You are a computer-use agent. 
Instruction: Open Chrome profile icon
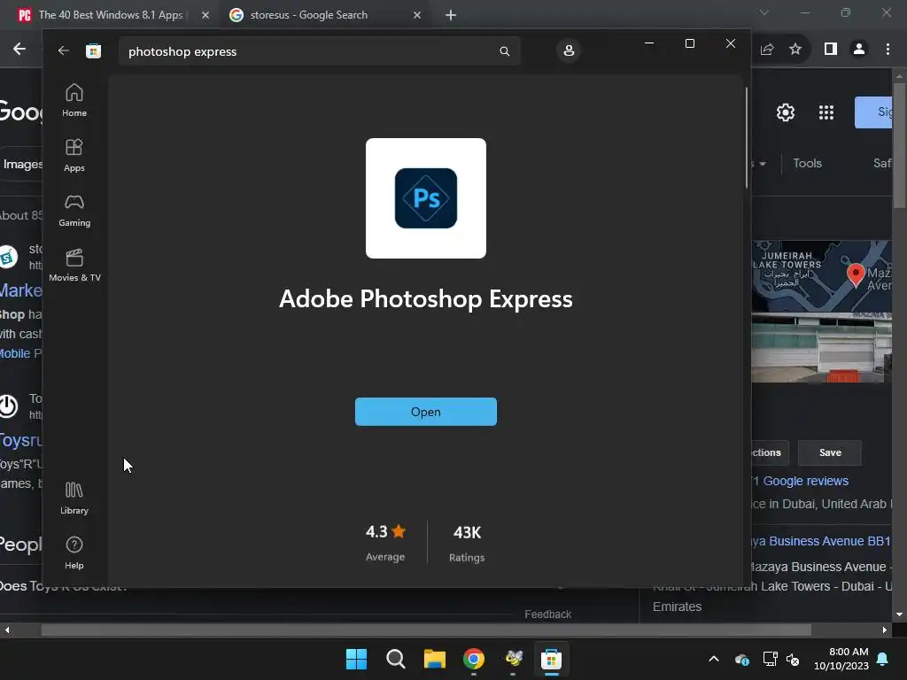(859, 50)
